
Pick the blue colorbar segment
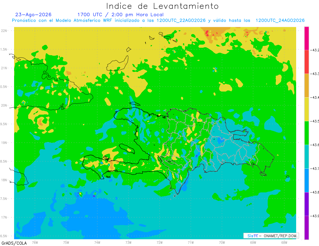pyautogui.click(x=307, y=180)
